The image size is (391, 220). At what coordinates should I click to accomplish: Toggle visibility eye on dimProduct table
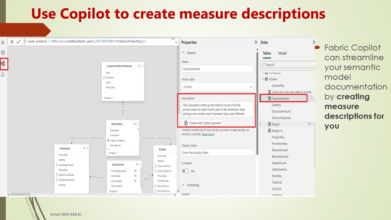point(134,124)
